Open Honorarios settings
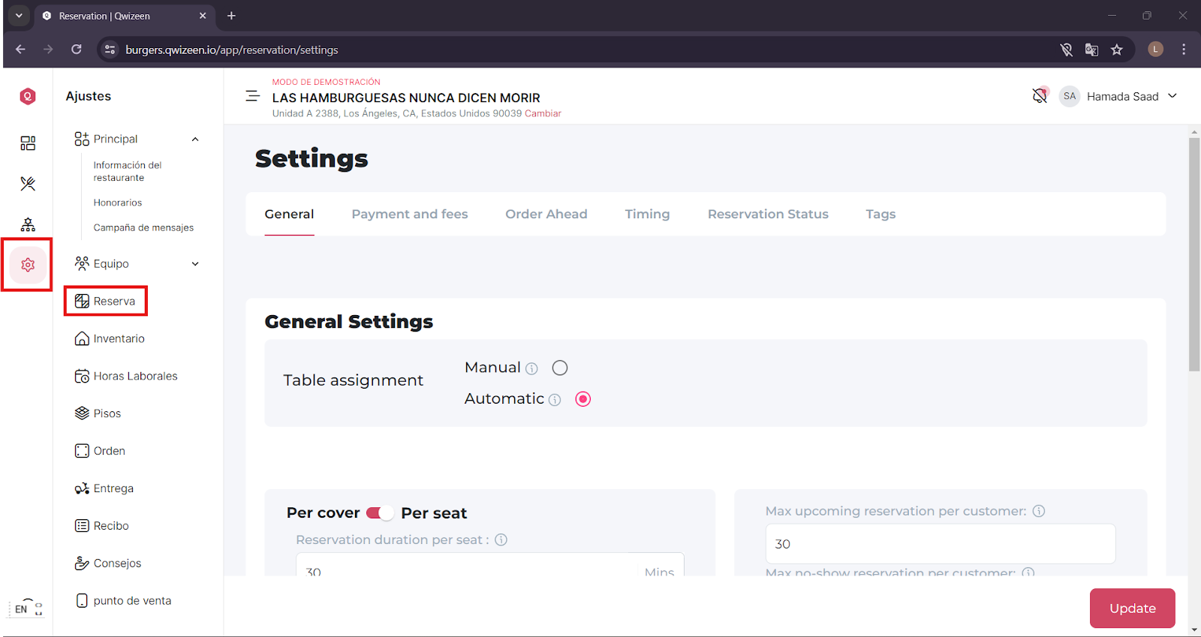Viewport: 1201px width, 637px height. pyautogui.click(x=118, y=203)
